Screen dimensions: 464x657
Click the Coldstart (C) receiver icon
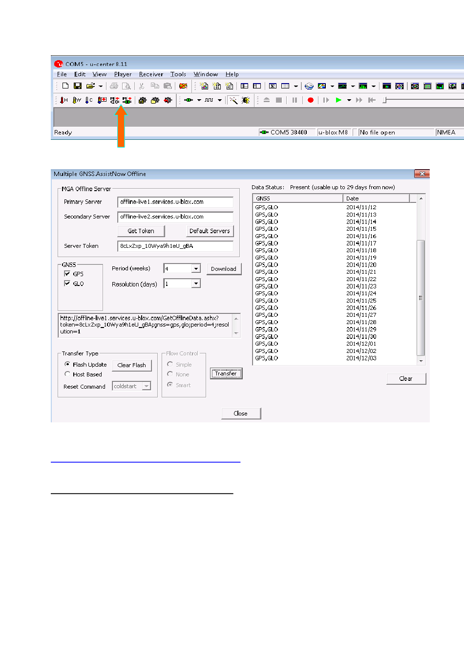89,100
